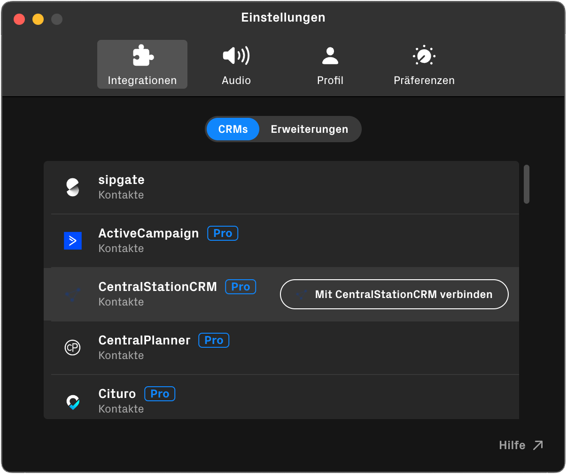Click the Pro badge beside CentralPlanner
The width and height of the screenshot is (567, 474).
coord(214,340)
